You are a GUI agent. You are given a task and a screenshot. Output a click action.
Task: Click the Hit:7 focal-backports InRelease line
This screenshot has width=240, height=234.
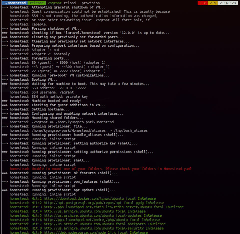[88, 224]
